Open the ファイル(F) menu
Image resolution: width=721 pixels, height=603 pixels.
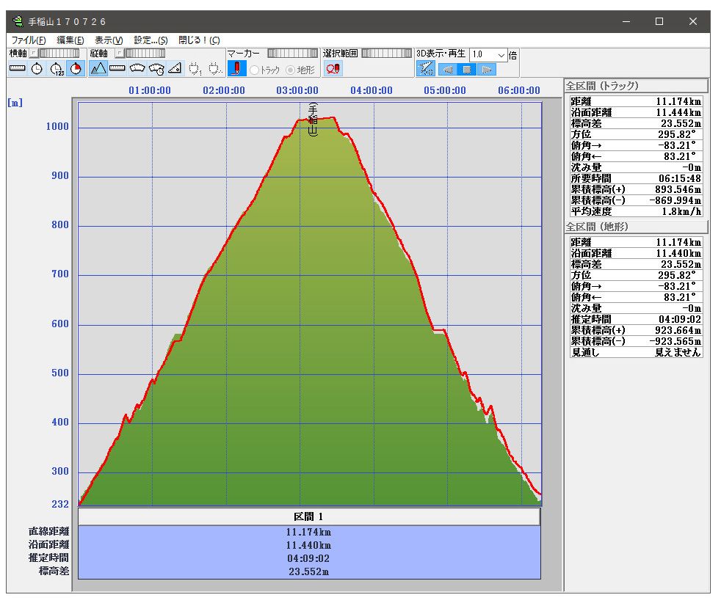28,40
